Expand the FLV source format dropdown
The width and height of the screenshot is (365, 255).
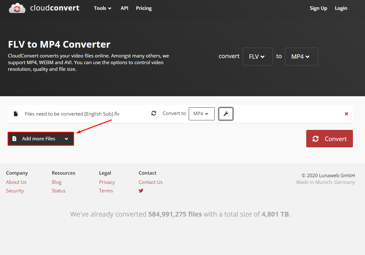click(x=257, y=57)
